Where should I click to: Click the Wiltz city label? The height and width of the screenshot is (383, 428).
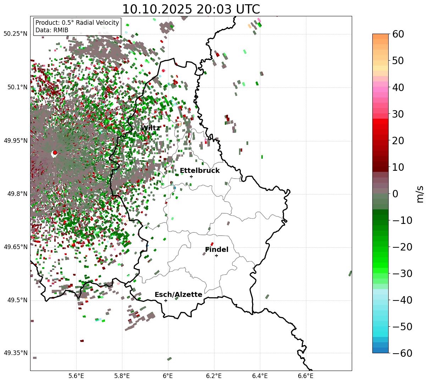click(150, 128)
